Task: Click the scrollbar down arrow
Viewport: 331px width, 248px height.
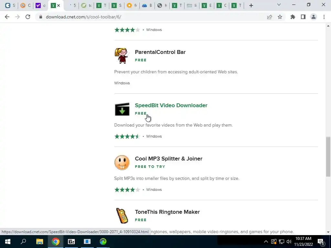Action: (328, 232)
